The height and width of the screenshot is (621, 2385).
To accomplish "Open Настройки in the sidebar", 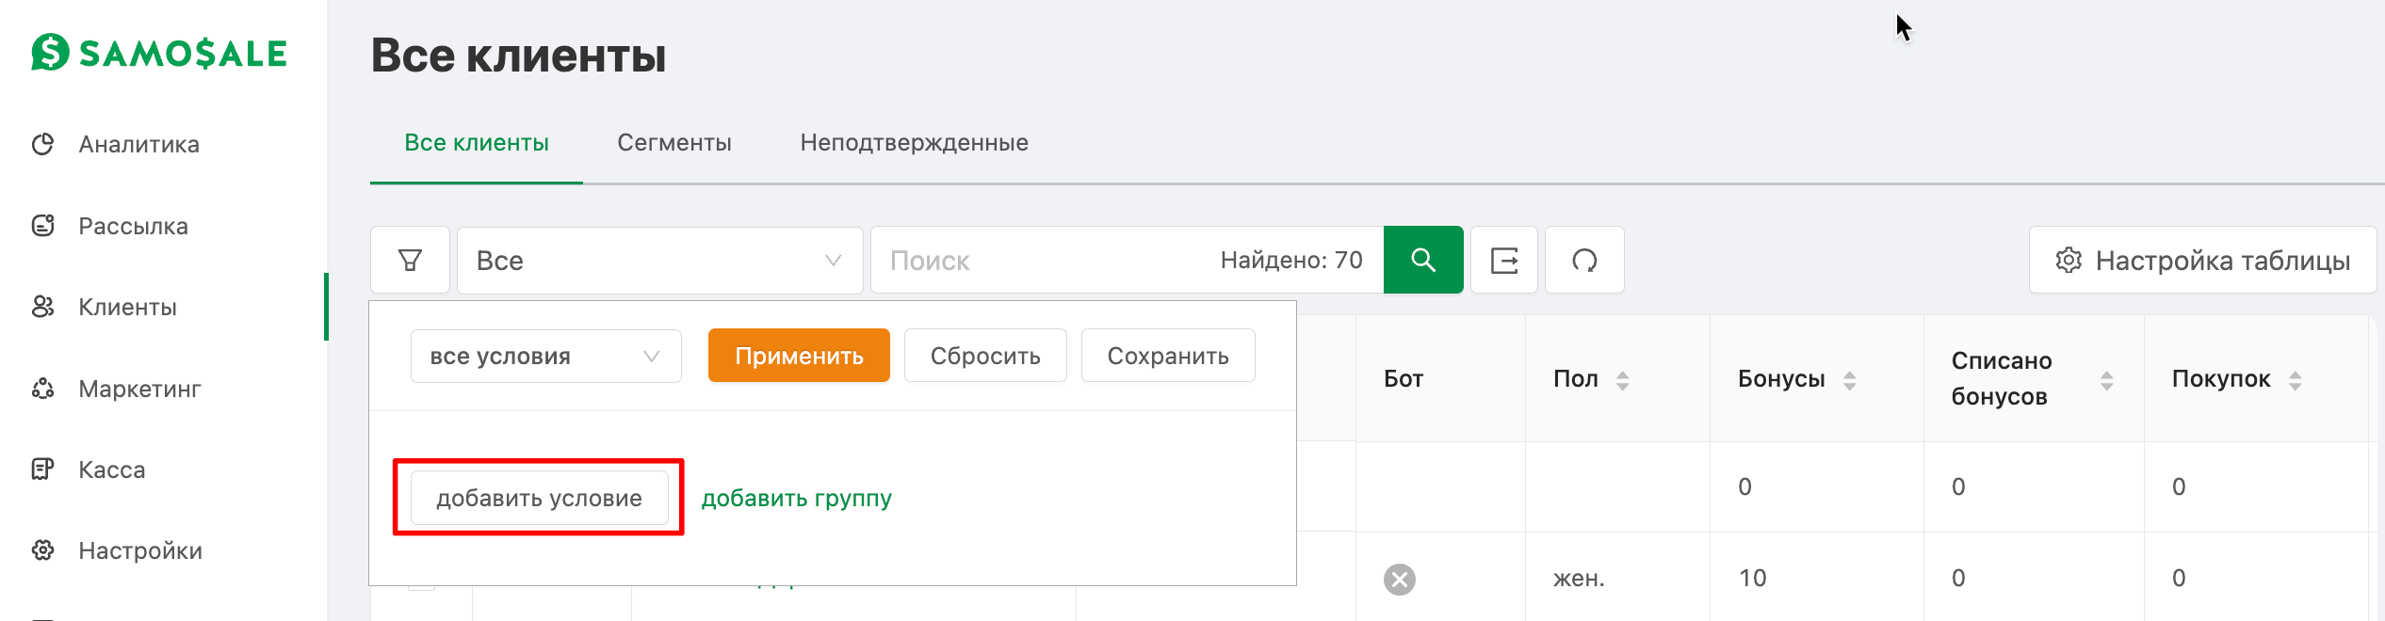I will pyautogui.click(x=140, y=551).
